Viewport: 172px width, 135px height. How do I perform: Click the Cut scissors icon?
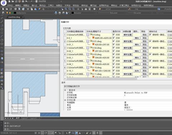28,9
